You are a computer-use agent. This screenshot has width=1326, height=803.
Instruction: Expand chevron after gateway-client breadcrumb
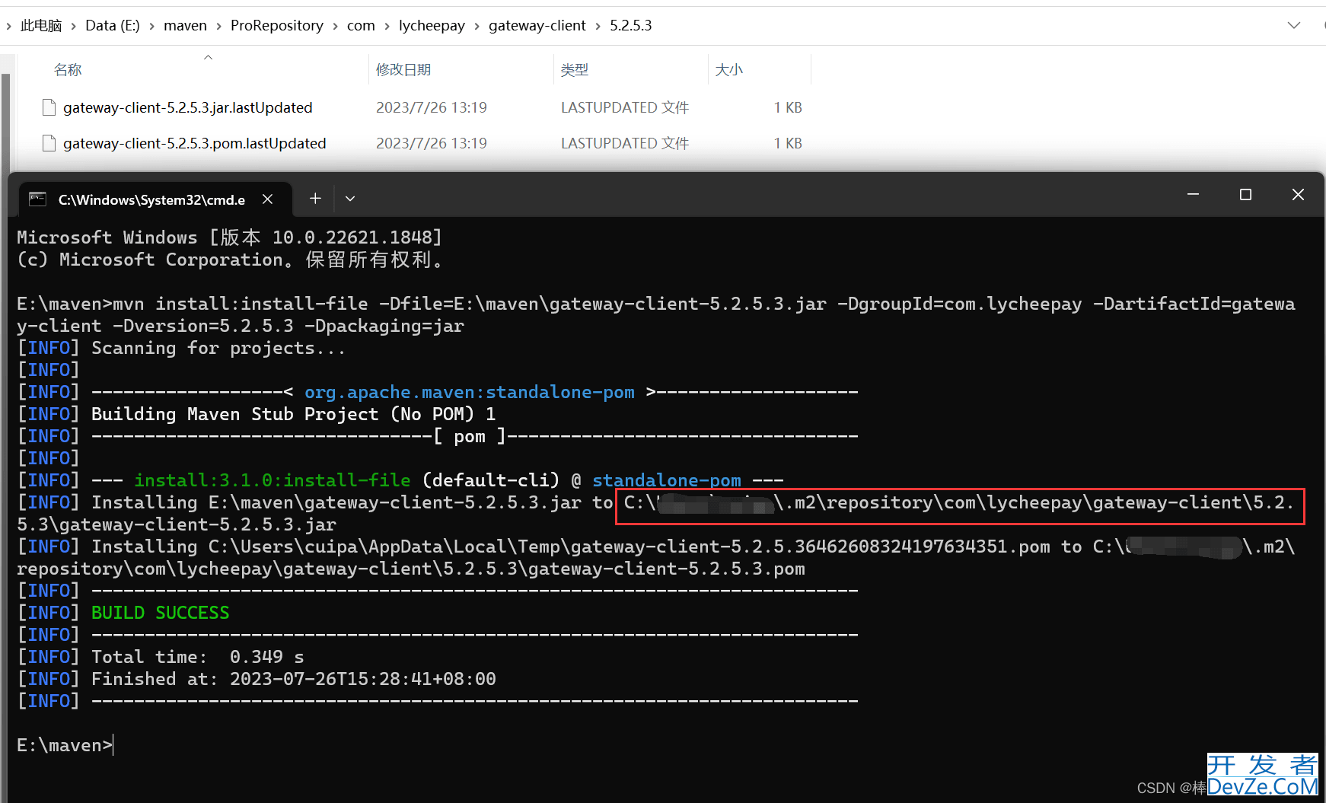[x=598, y=26]
